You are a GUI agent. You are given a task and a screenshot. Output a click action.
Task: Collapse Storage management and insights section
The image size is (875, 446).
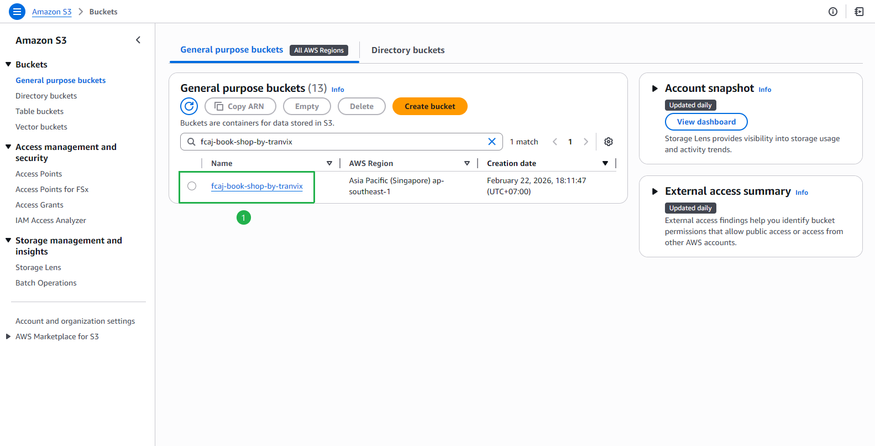tap(8, 240)
